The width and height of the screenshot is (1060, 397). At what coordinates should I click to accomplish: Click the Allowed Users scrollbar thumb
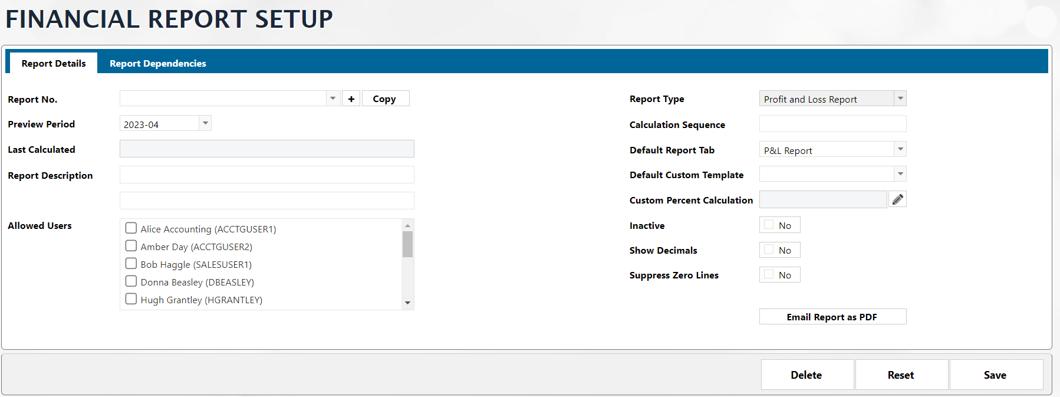tap(407, 244)
